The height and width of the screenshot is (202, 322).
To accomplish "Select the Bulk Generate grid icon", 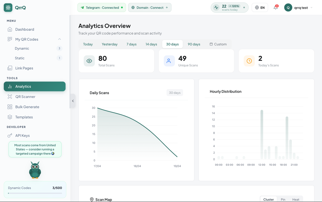I will [10, 107].
